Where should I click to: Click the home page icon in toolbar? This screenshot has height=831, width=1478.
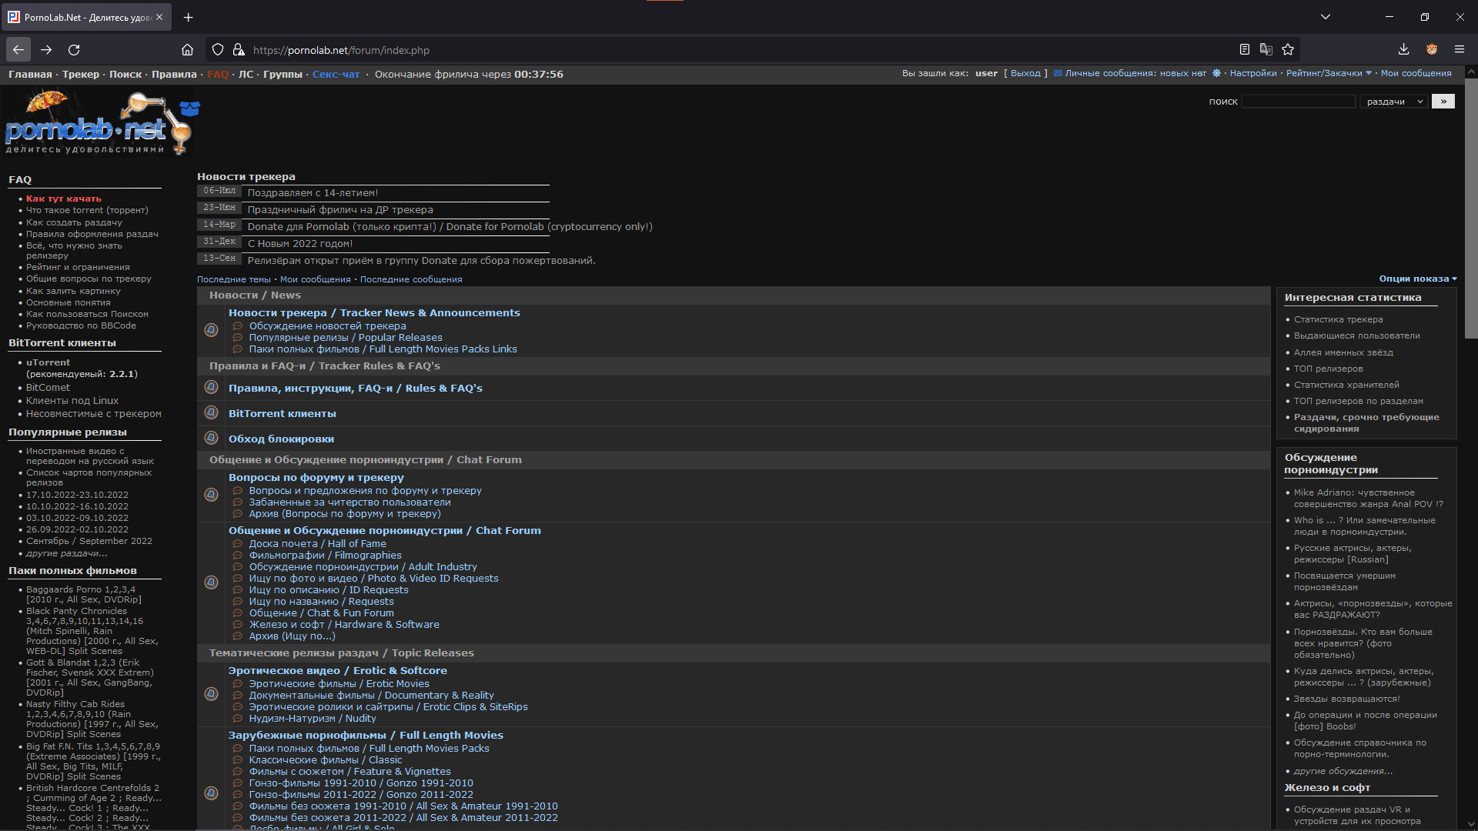click(187, 50)
